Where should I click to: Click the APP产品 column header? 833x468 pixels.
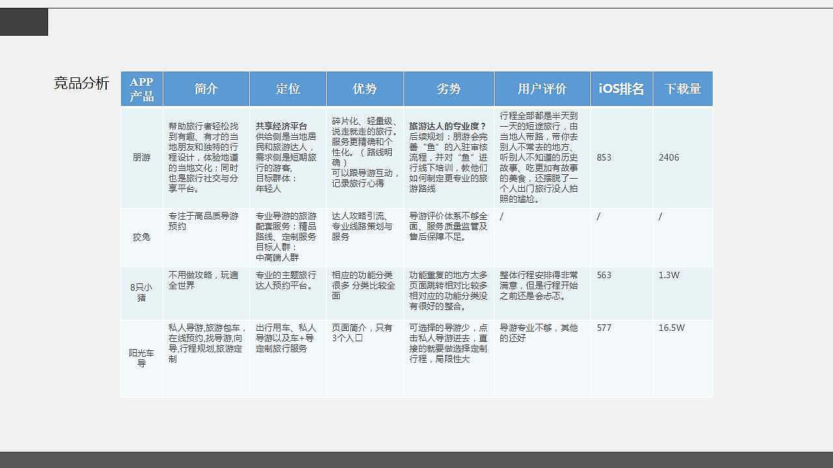coord(141,89)
